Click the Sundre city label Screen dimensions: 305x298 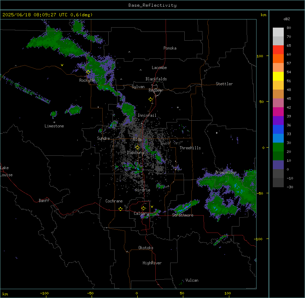(103, 138)
